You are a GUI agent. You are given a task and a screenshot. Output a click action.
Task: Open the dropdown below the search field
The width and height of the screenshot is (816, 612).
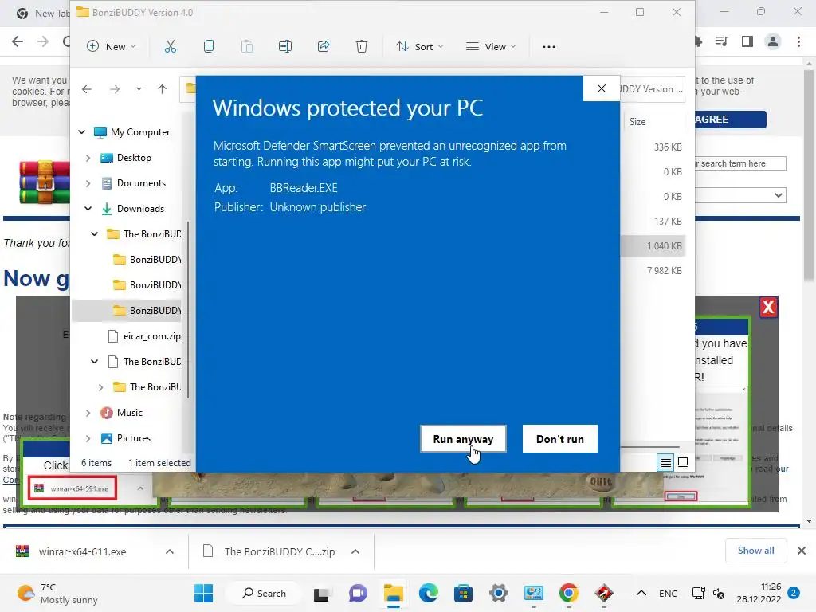[740, 196]
